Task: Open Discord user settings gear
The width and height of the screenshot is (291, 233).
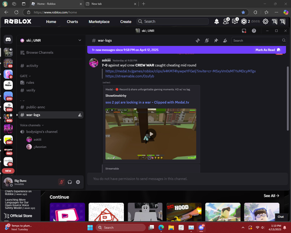Action: tap(78, 182)
